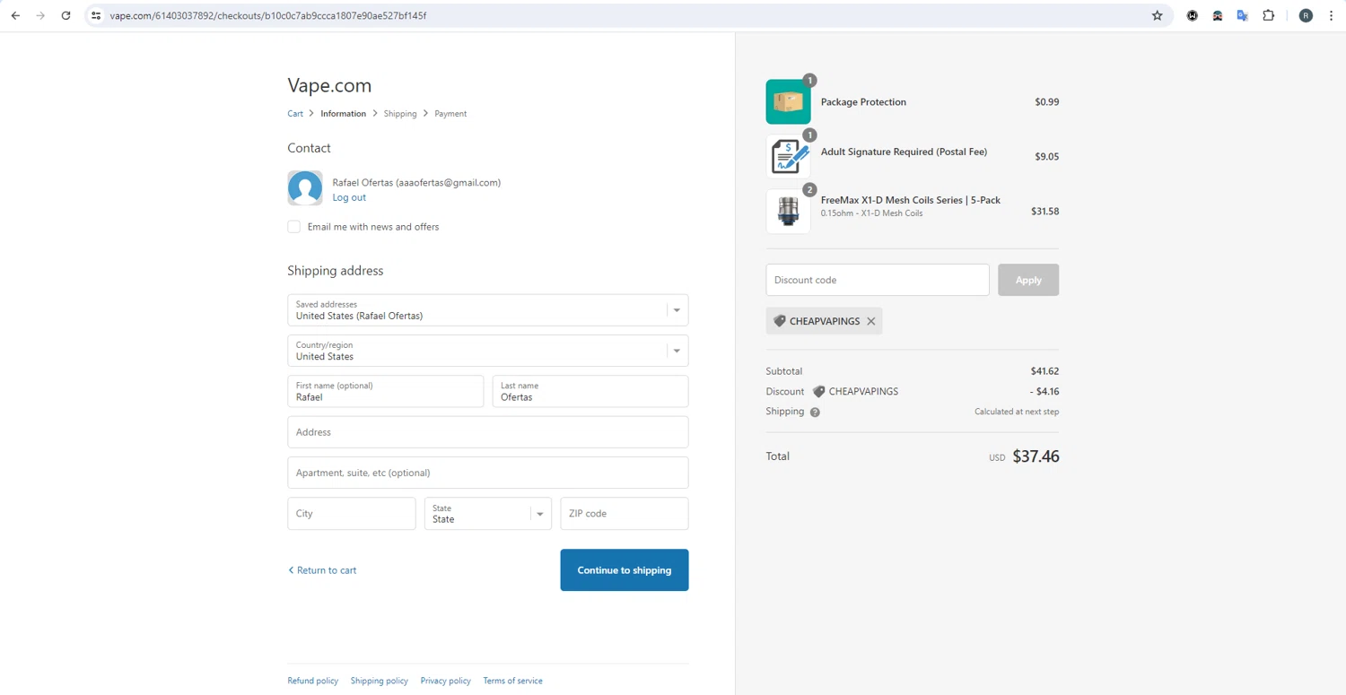This screenshot has width=1346, height=695.
Task: Remove the CHEAPVAPINGS discount code tag
Action: click(870, 321)
